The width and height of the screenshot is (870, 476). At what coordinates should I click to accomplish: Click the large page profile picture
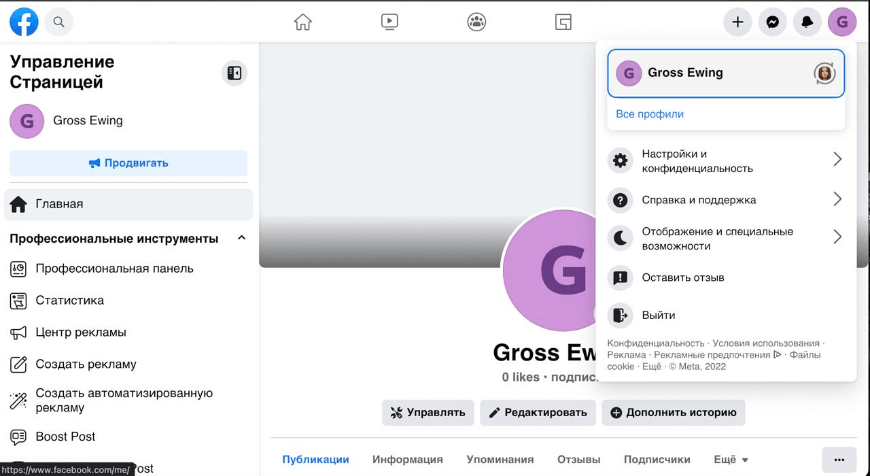point(549,271)
